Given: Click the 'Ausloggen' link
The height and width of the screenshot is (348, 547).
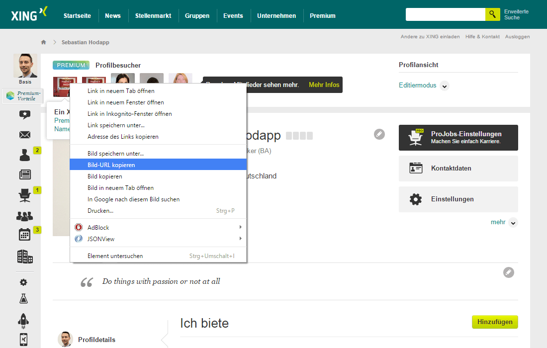Looking at the screenshot, I should (517, 37).
